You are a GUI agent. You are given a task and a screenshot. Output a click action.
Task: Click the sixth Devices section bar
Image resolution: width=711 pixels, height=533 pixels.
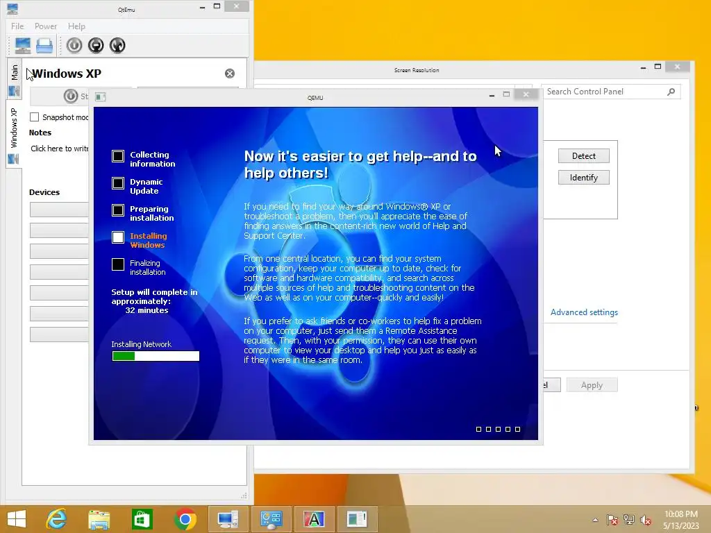click(x=59, y=314)
